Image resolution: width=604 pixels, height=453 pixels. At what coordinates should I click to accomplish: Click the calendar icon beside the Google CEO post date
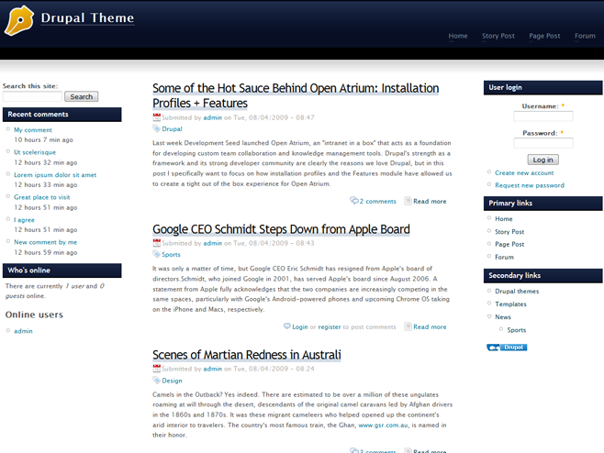pos(156,242)
